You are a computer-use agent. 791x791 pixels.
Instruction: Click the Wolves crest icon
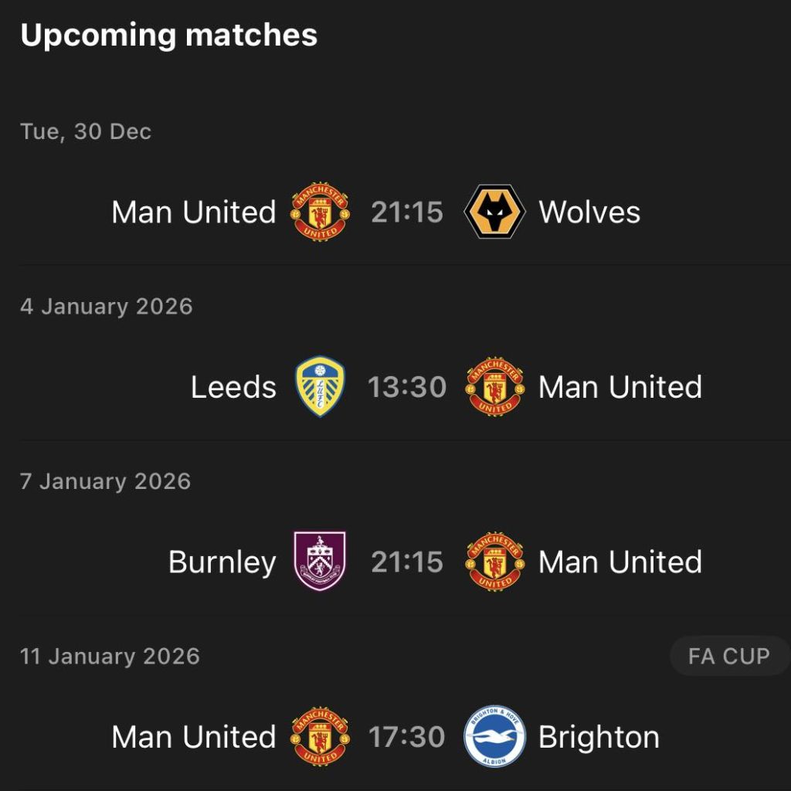494,212
